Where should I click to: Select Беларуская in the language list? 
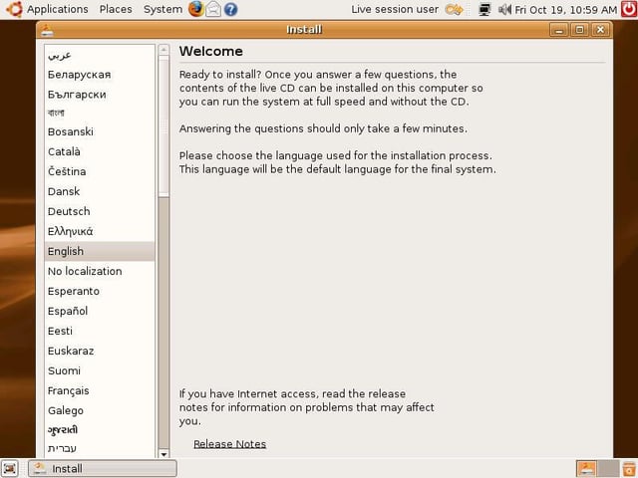(x=100, y=75)
